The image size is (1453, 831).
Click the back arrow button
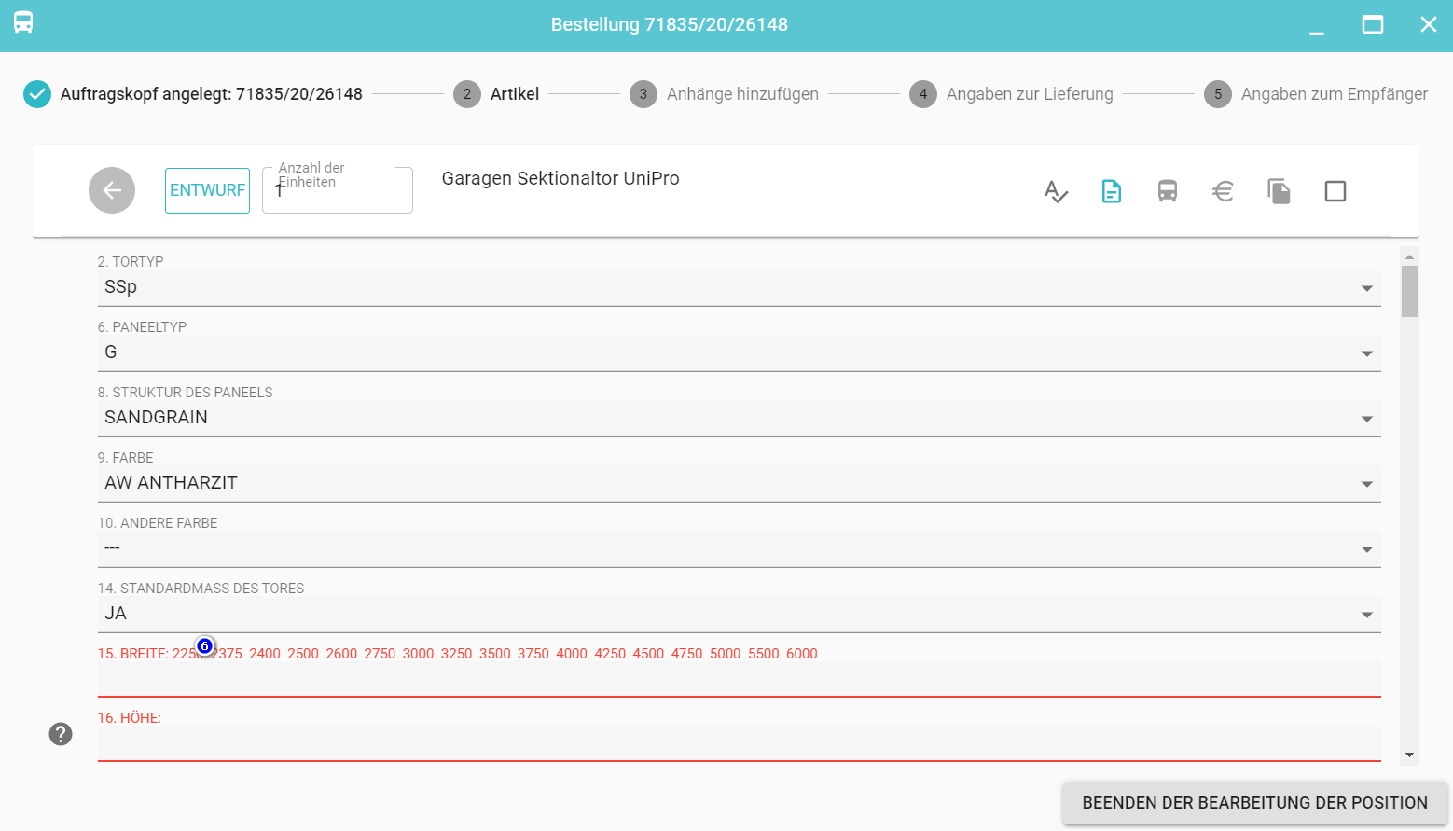point(112,190)
